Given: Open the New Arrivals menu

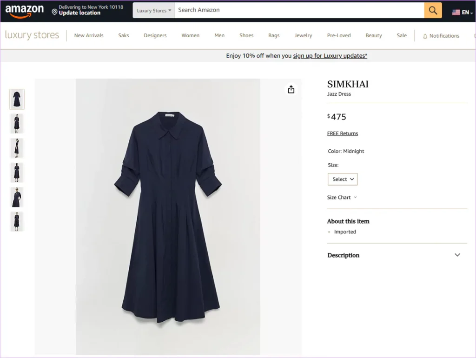Looking at the screenshot, I should point(89,35).
